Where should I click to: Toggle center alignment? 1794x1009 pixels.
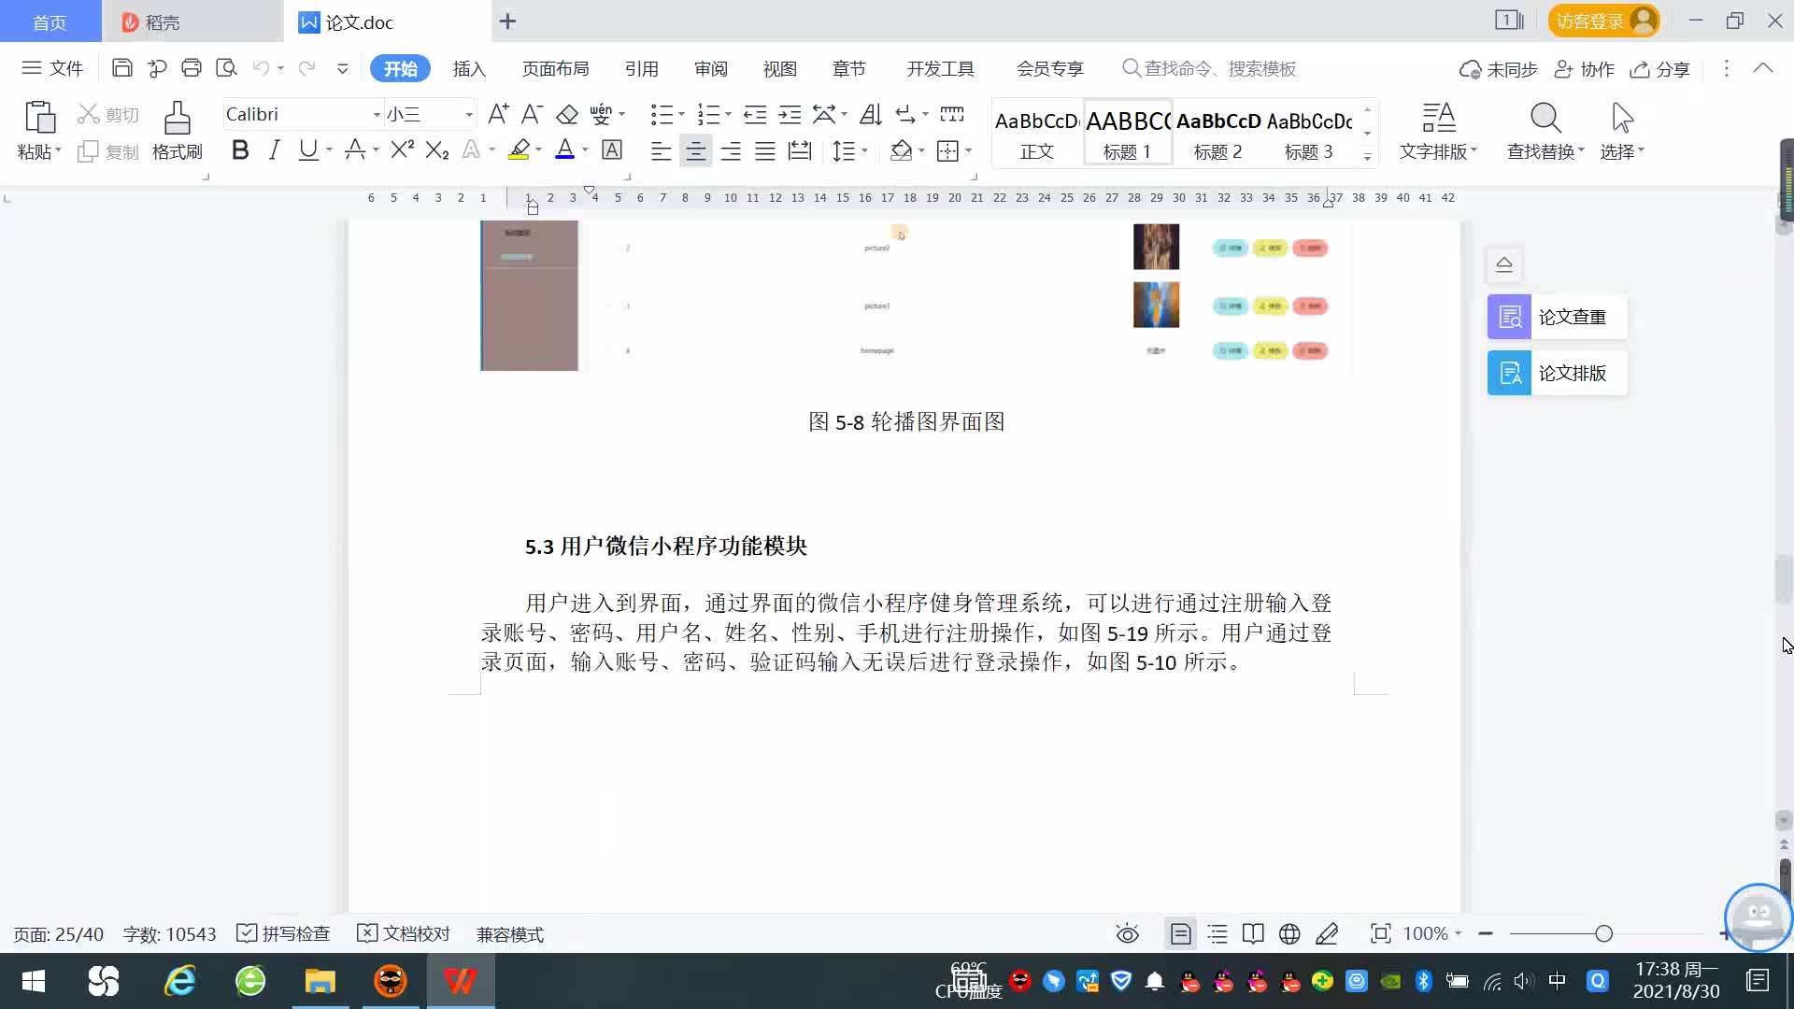(695, 150)
